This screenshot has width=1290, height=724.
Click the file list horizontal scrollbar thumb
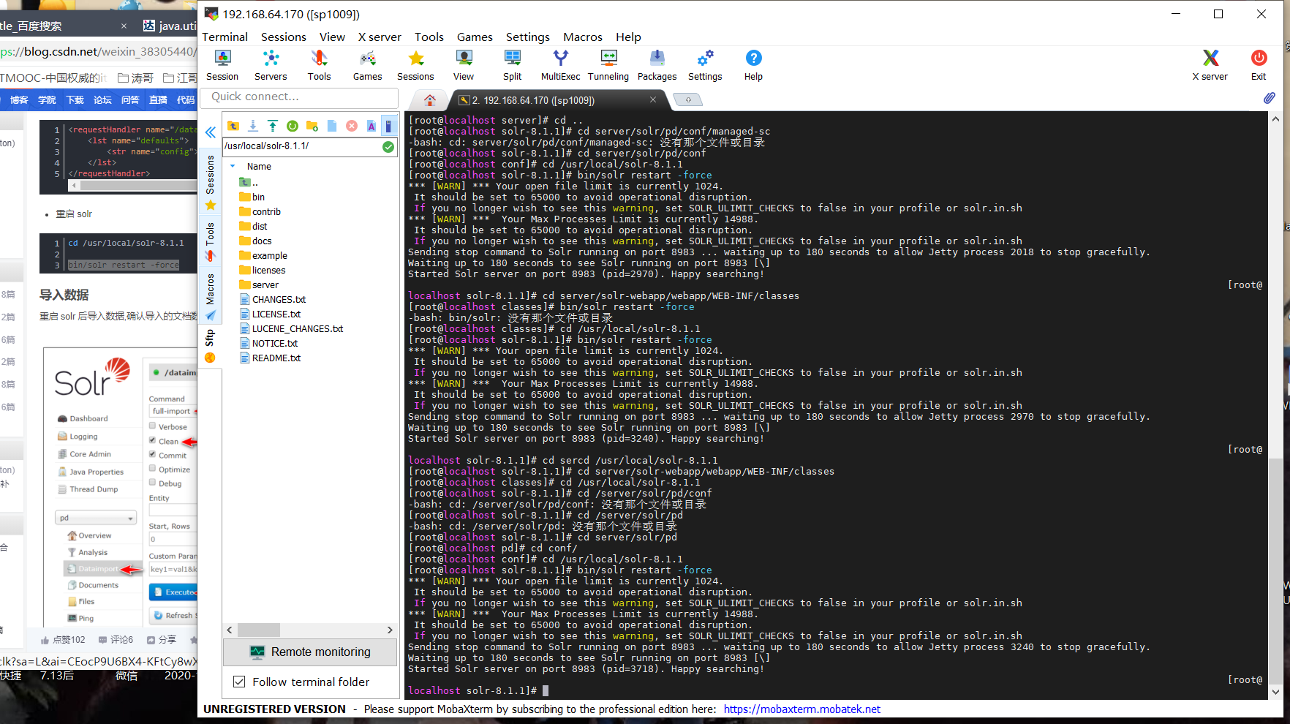(x=258, y=630)
